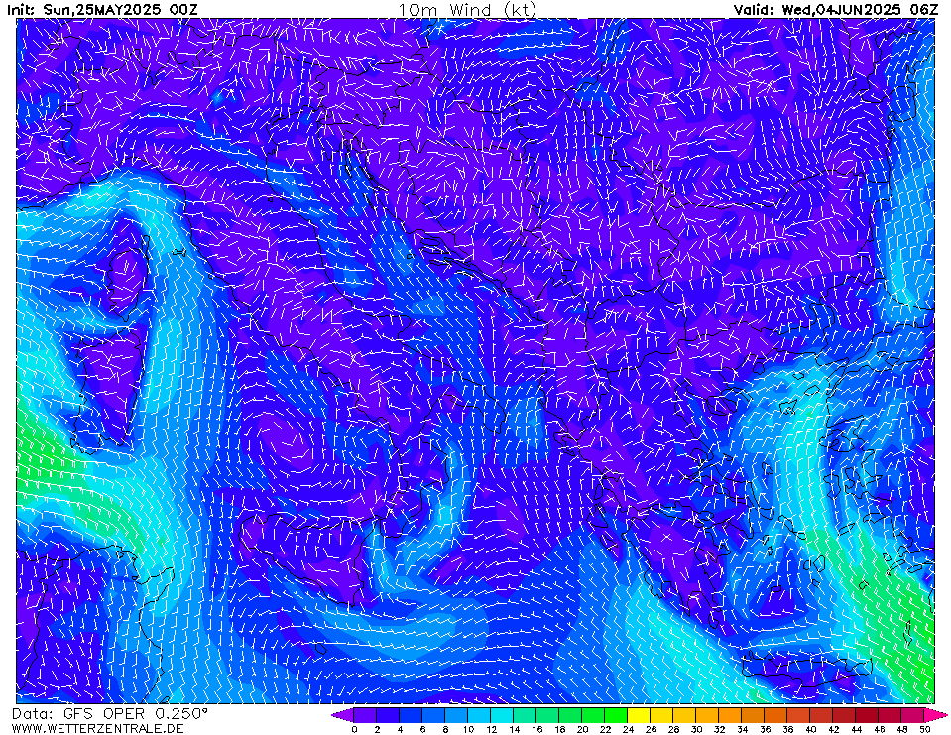Click the legend value '40'
The image size is (951, 735).
click(x=811, y=729)
